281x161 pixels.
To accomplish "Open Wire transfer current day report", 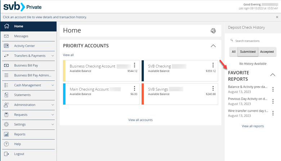I will tap(248, 111).
